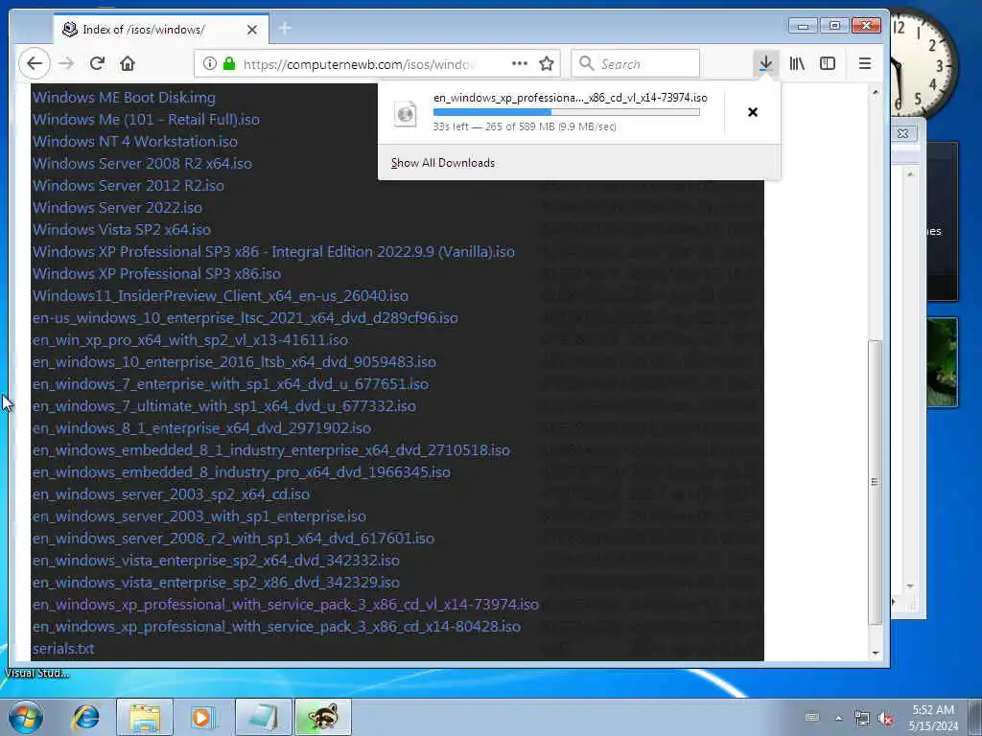982x736 pixels.
Task: Open the Windows Start menu
Action: (x=26, y=717)
